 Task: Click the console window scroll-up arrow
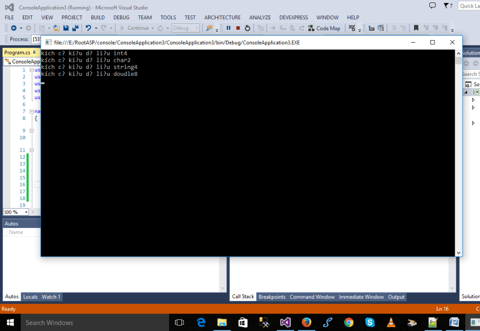click(x=458, y=53)
